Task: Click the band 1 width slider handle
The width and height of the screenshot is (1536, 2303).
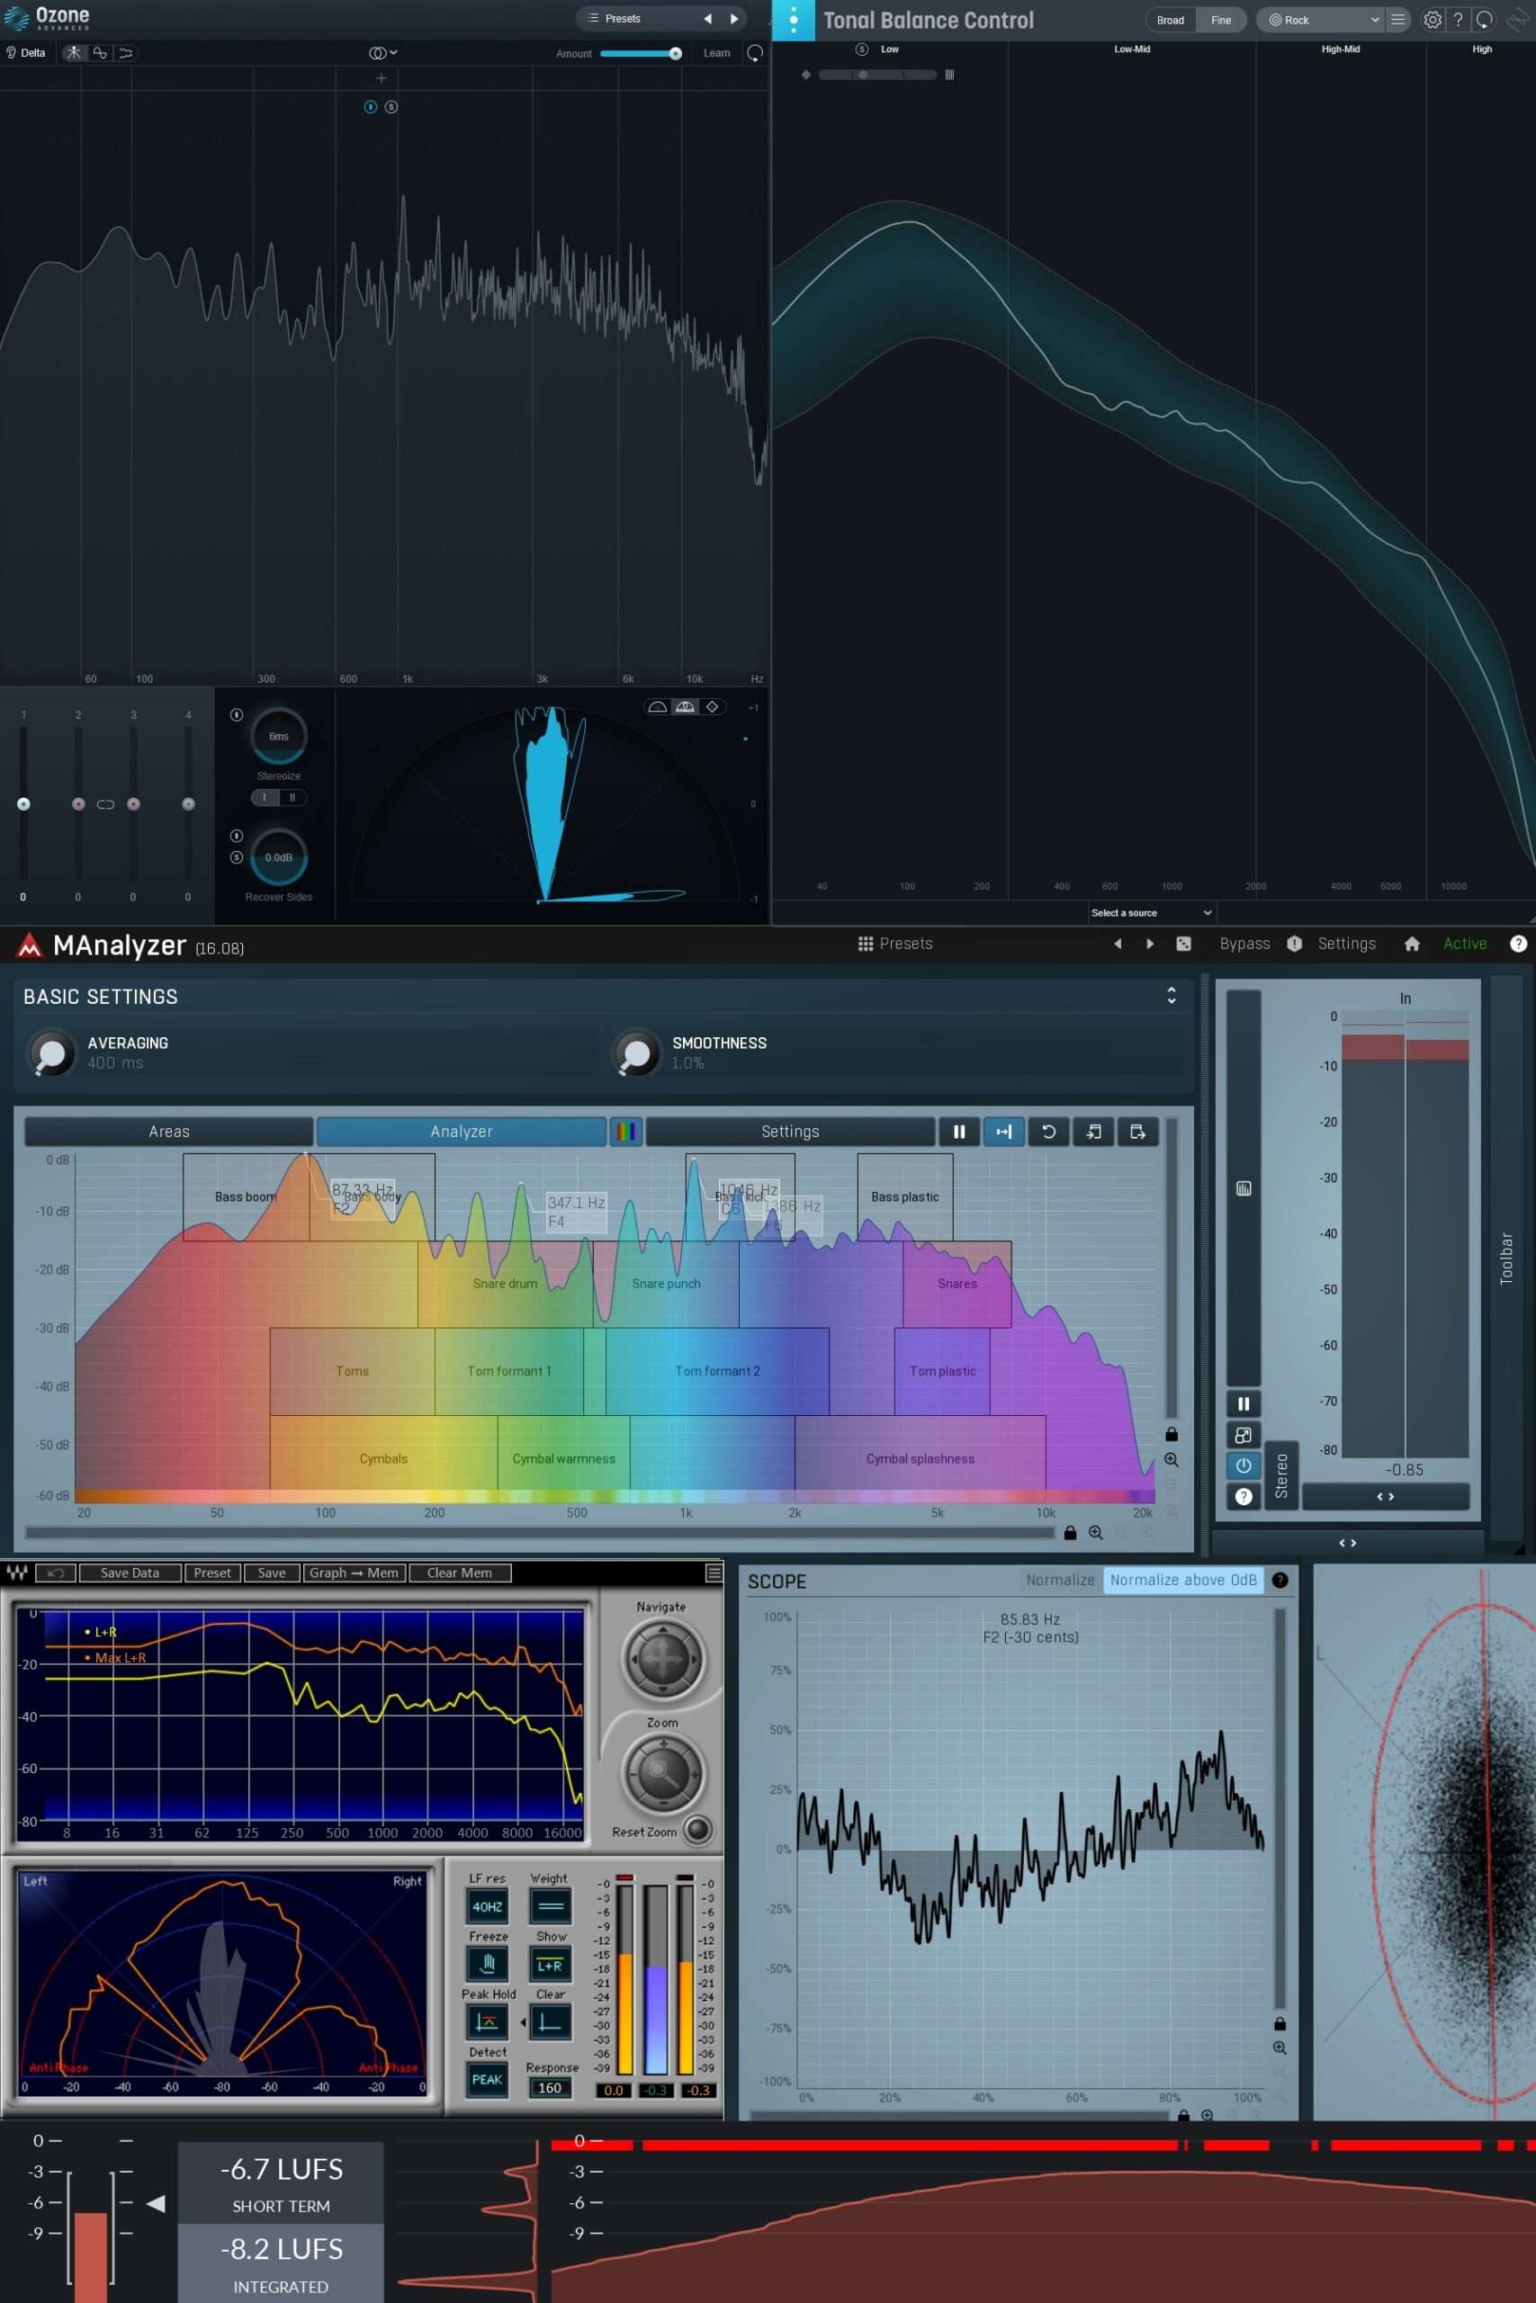Action: click(x=23, y=804)
